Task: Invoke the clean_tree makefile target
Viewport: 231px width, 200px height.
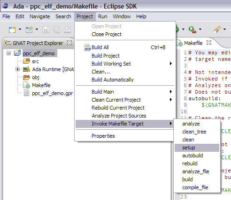Action: (197, 132)
